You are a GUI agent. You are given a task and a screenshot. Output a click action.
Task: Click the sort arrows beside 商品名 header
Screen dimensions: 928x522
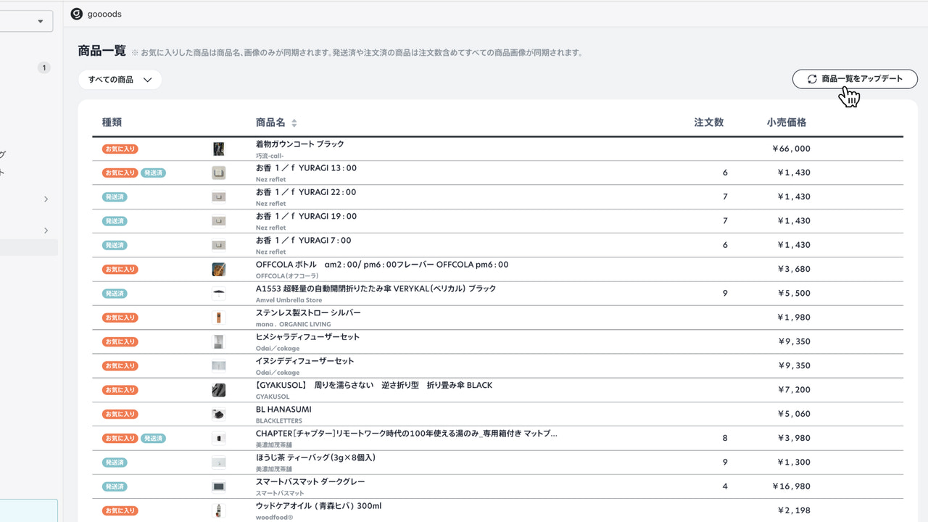[294, 122]
